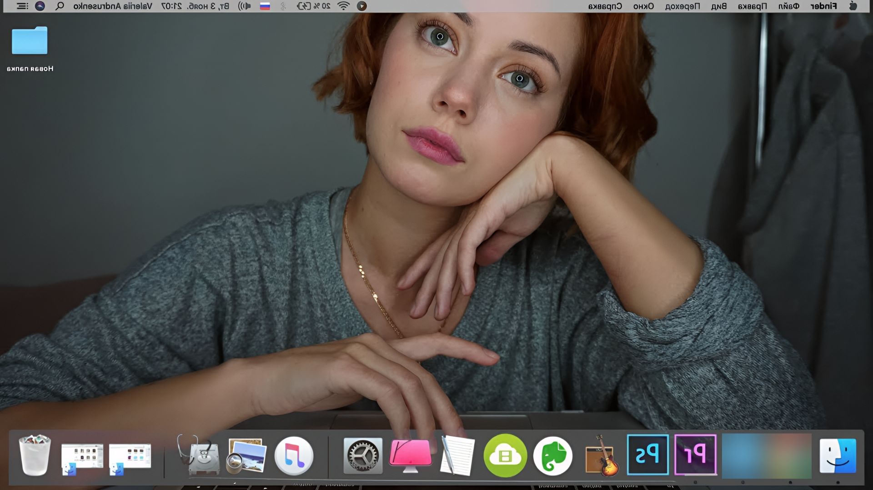
Task: Open the Файл menu
Action: [x=789, y=6]
